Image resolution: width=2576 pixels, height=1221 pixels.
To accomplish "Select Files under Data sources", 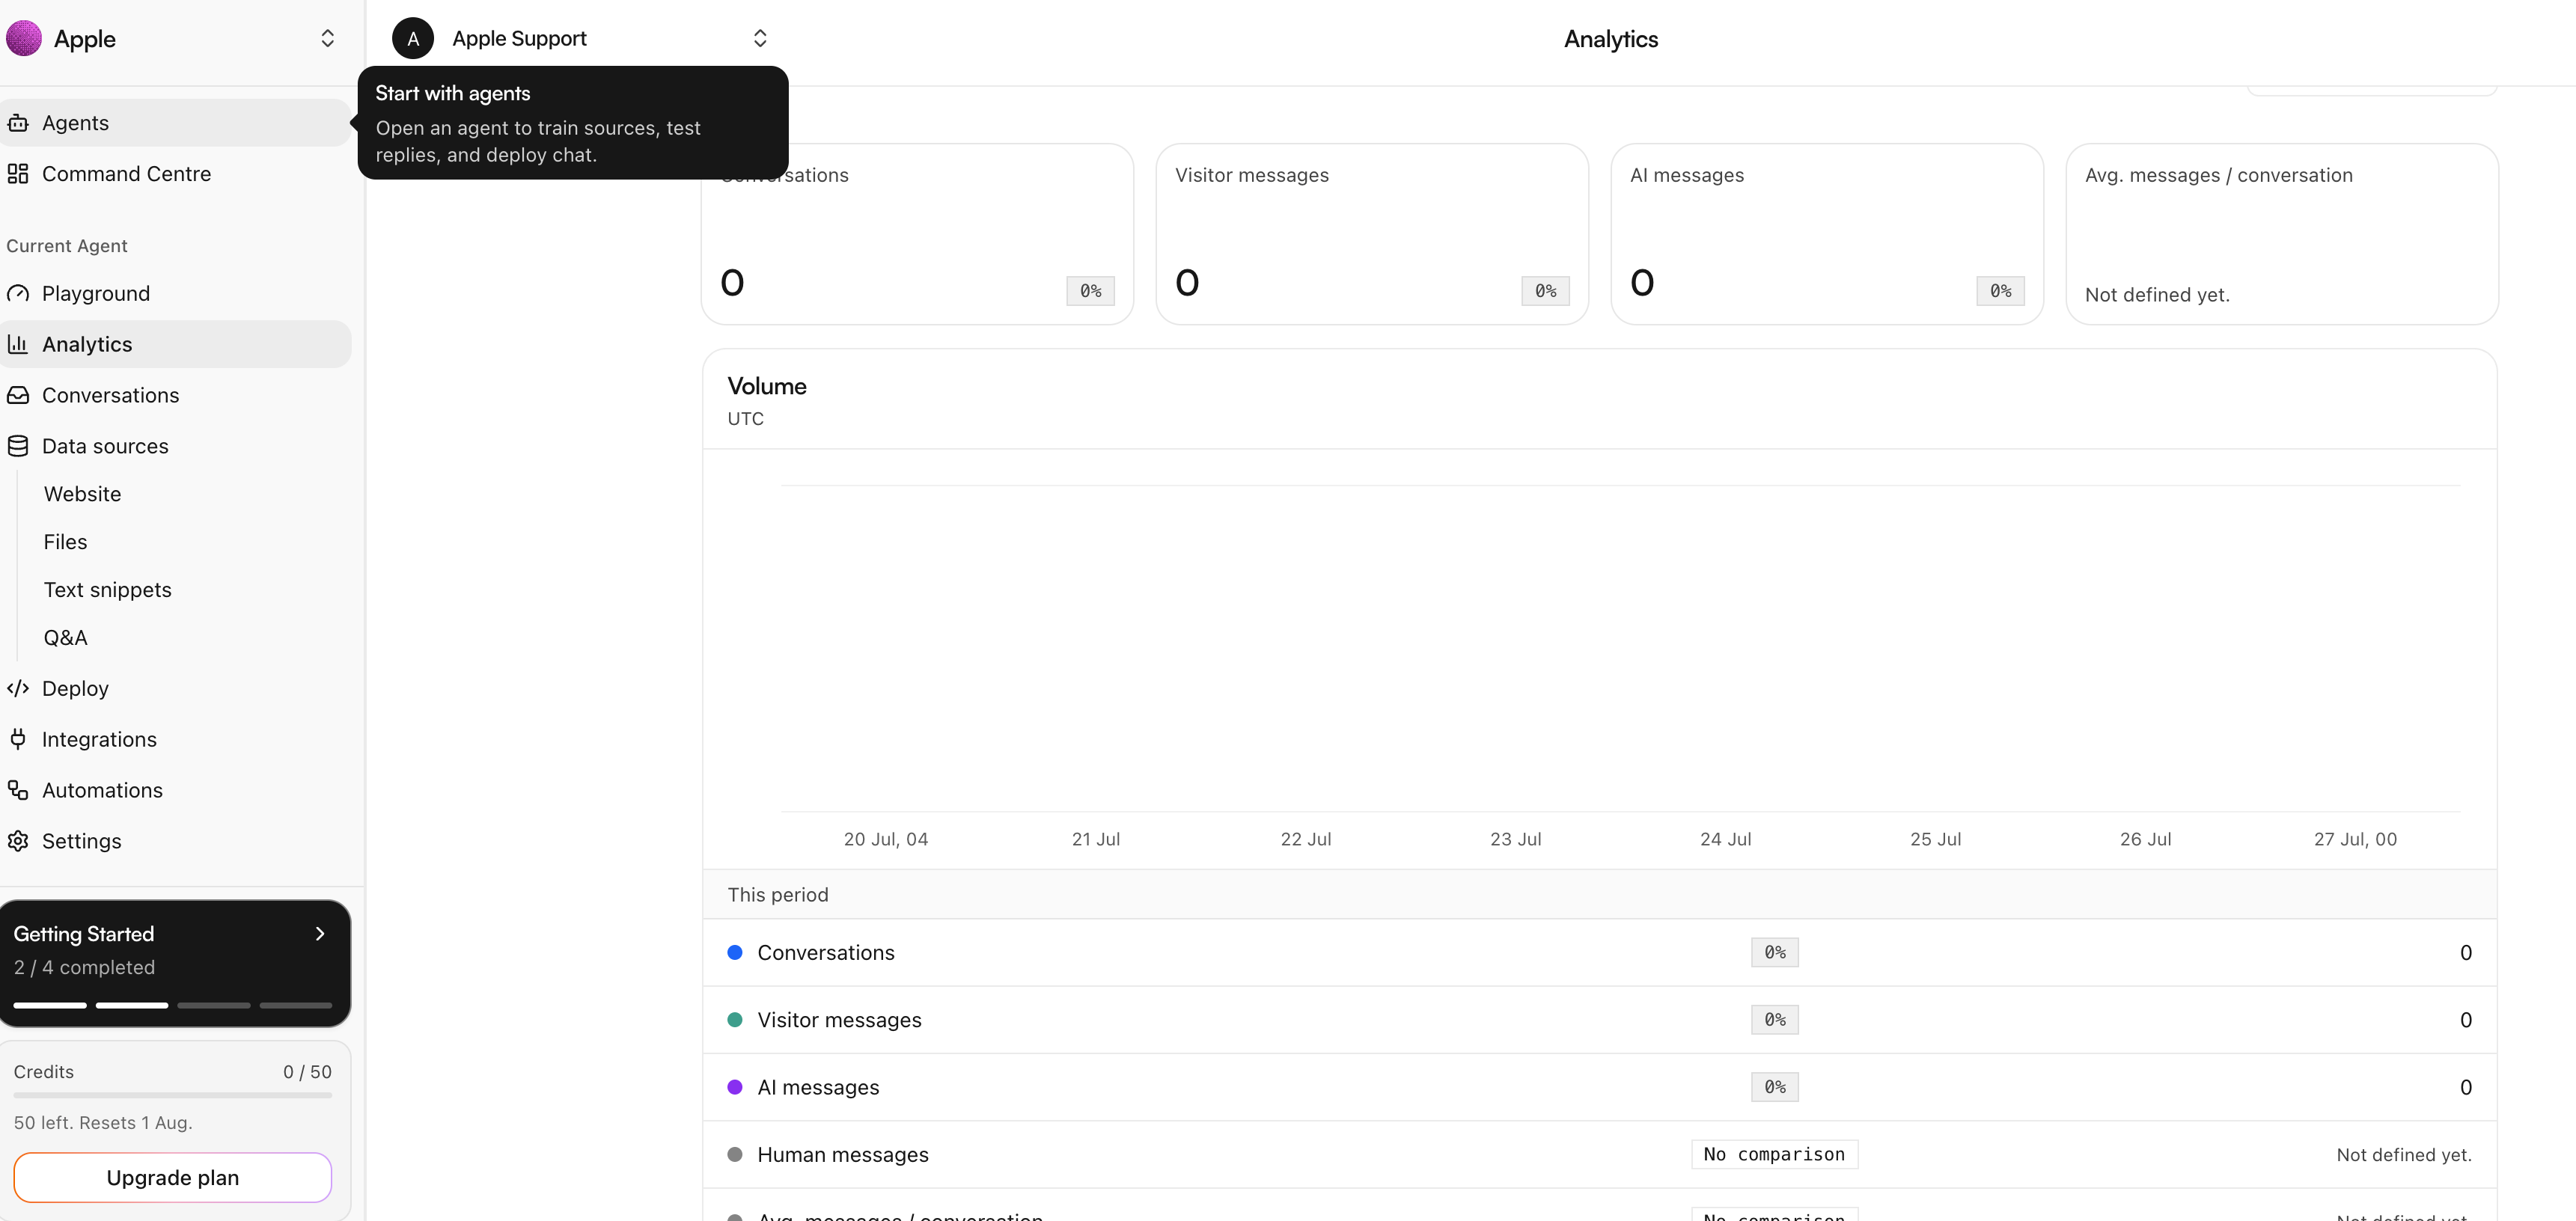I will point(65,542).
